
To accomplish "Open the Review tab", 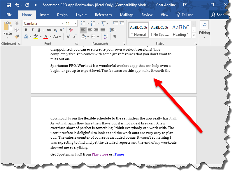I will point(147,15).
